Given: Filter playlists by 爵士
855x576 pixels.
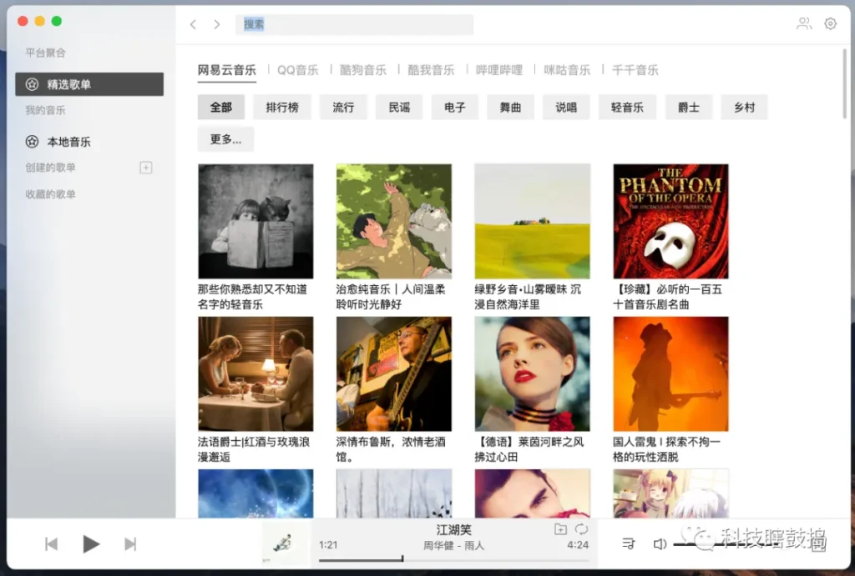Looking at the screenshot, I should (689, 108).
